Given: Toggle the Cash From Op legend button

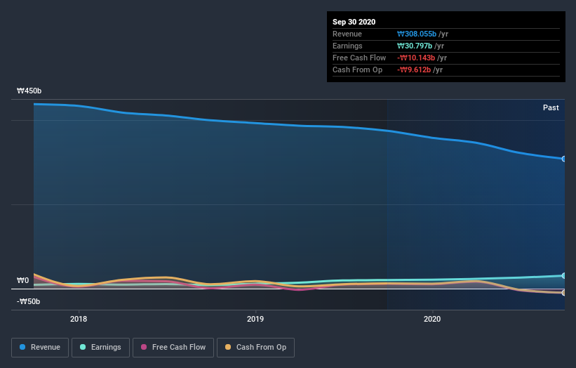Looking at the screenshot, I should pos(255,348).
